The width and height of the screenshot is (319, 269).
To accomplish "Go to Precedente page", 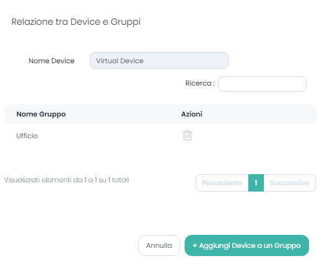I will (222, 183).
